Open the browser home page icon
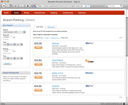Screen dimensions: 128x105 (x=28, y=6)
